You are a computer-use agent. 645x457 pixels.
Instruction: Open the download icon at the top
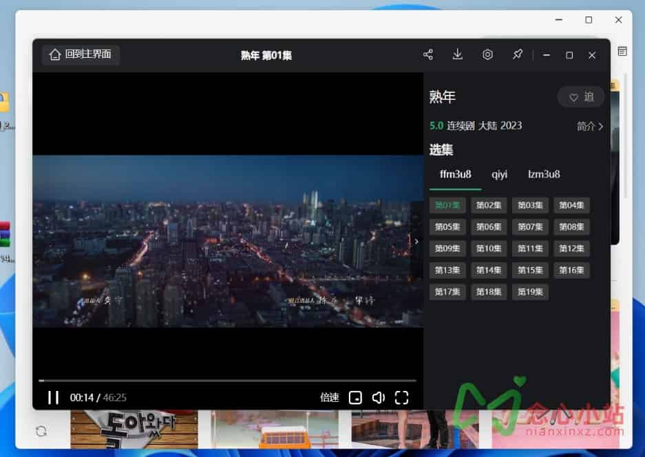457,54
